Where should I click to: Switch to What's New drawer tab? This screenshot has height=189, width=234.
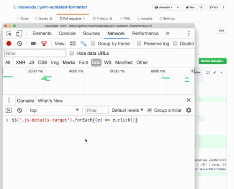pyautogui.click(x=50, y=101)
